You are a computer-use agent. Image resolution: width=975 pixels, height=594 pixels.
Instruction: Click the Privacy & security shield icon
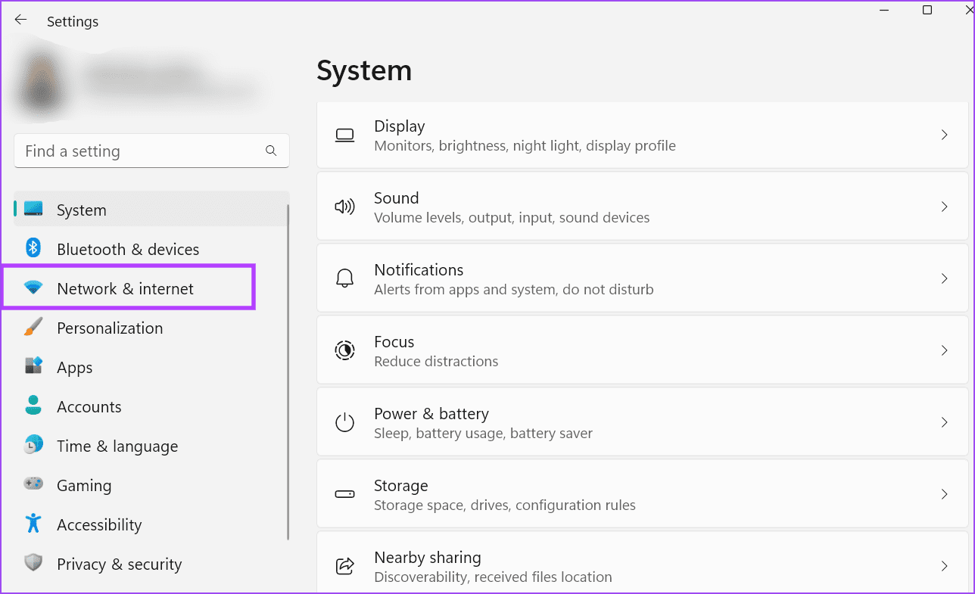pos(33,563)
